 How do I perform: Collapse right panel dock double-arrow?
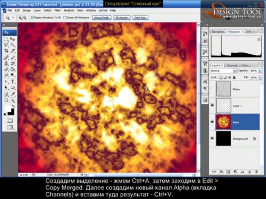262,25
